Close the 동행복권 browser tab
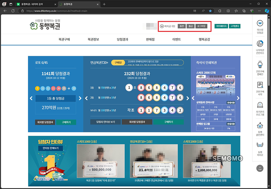 [98, 4]
